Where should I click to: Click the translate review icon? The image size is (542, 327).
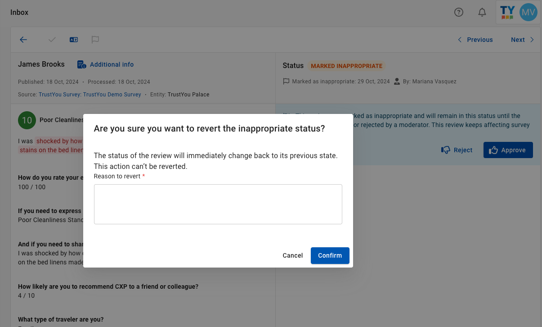(74, 40)
